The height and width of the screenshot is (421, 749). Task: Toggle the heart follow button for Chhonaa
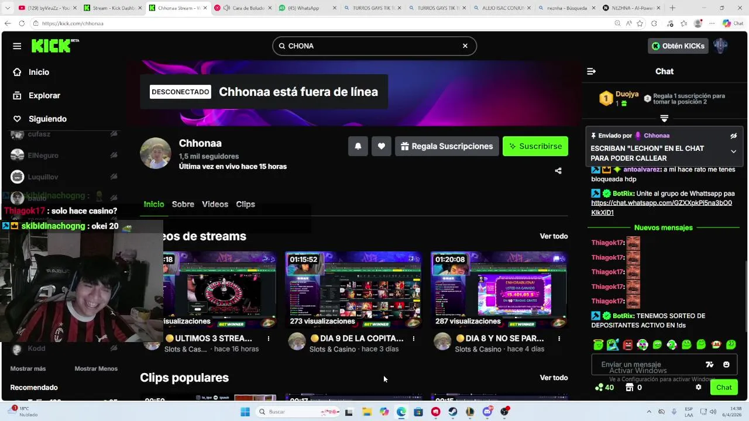(x=382, y=146)
